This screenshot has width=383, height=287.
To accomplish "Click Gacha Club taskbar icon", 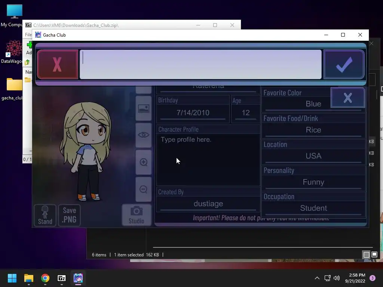I will click(x=78, y=278).
